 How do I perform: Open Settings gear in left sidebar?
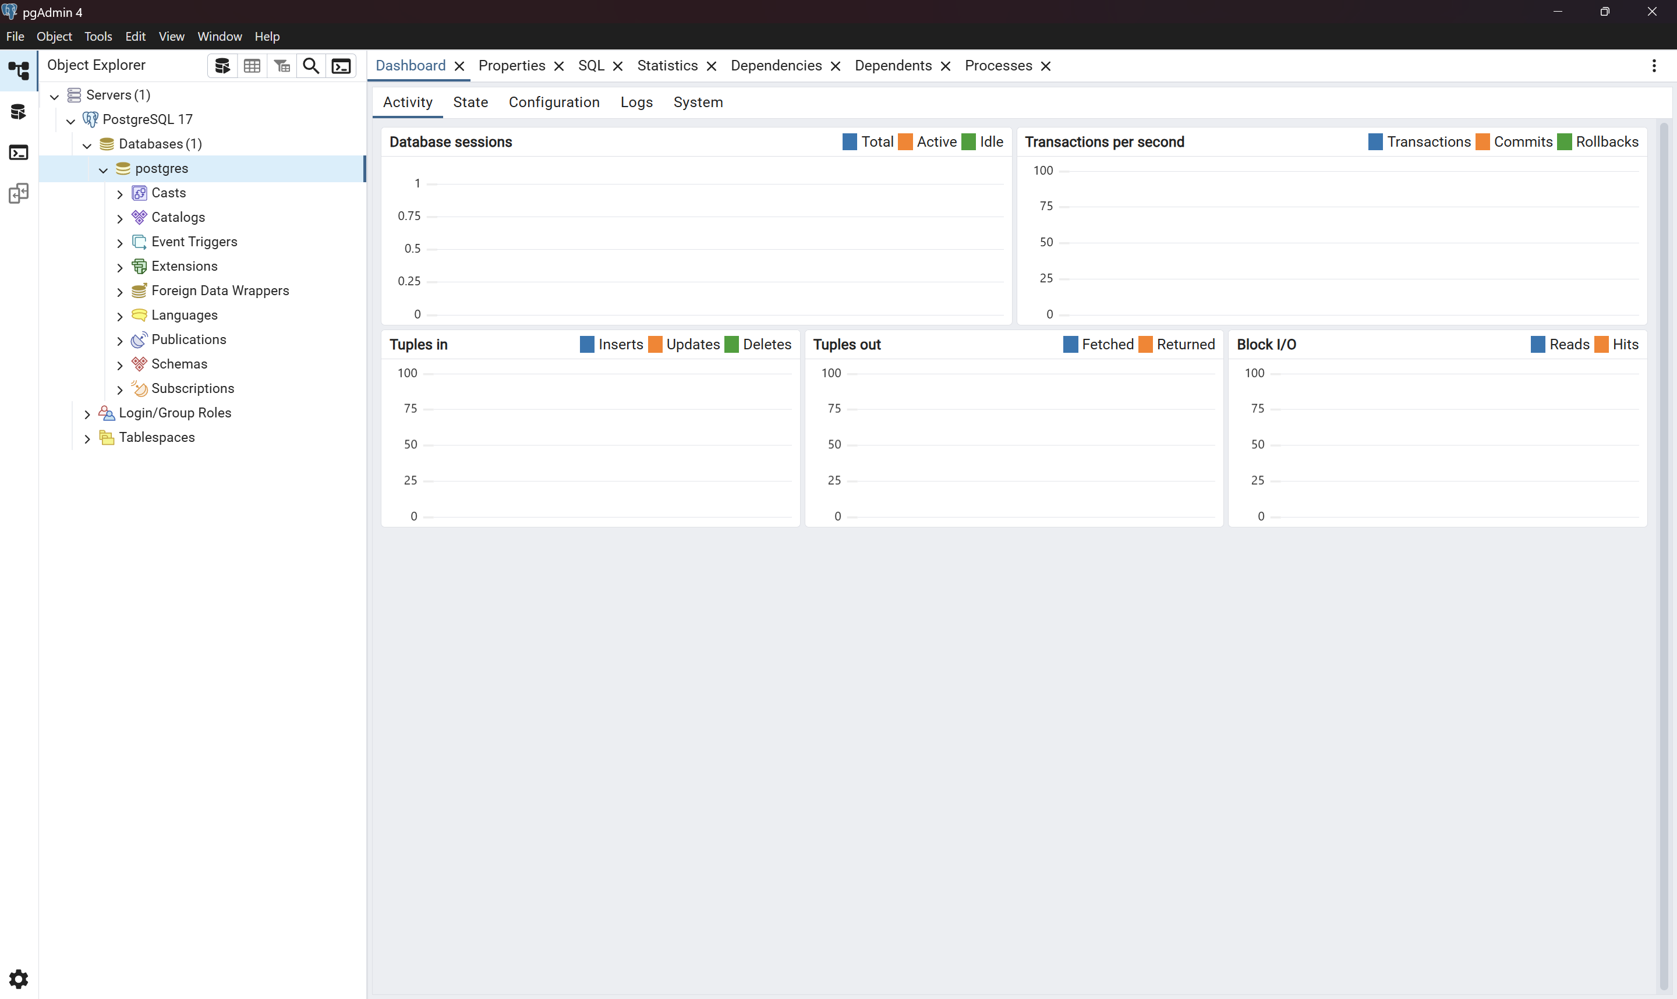[x=19, y=978]
